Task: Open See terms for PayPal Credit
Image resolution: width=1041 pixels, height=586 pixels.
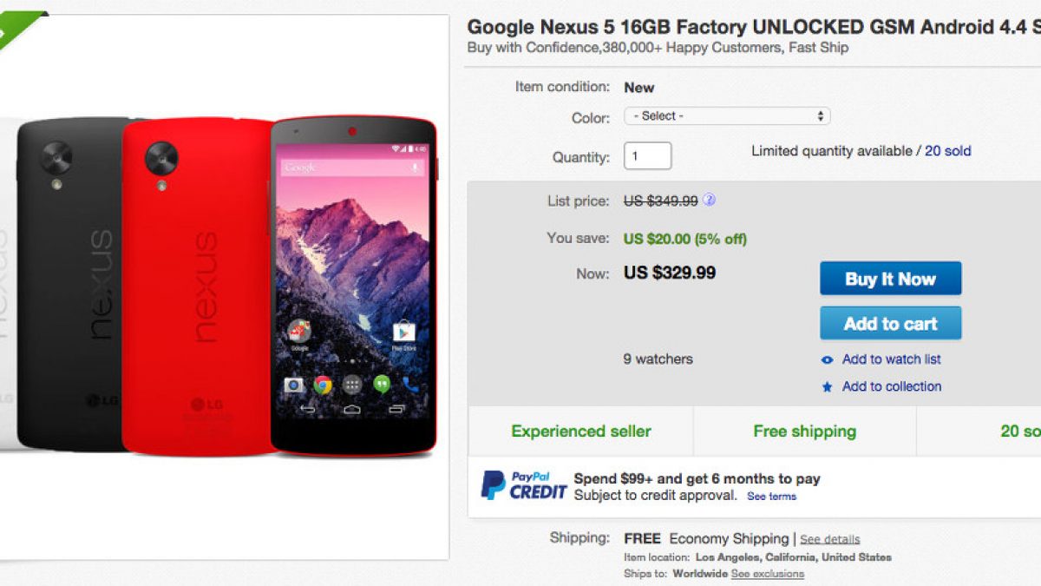Action: click(x=771, y=497)
